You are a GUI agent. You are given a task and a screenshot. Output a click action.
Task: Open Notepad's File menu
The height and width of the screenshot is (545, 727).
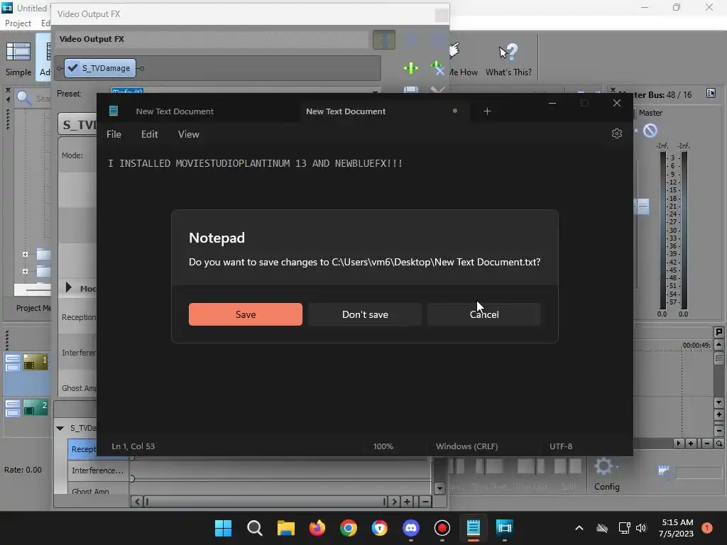114,134
